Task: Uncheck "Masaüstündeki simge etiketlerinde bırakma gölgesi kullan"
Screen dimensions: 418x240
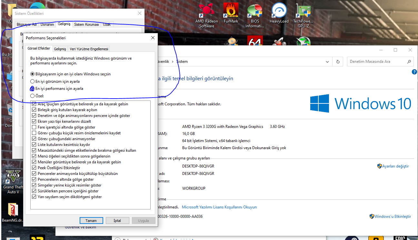Action: [x=34, y=150]
